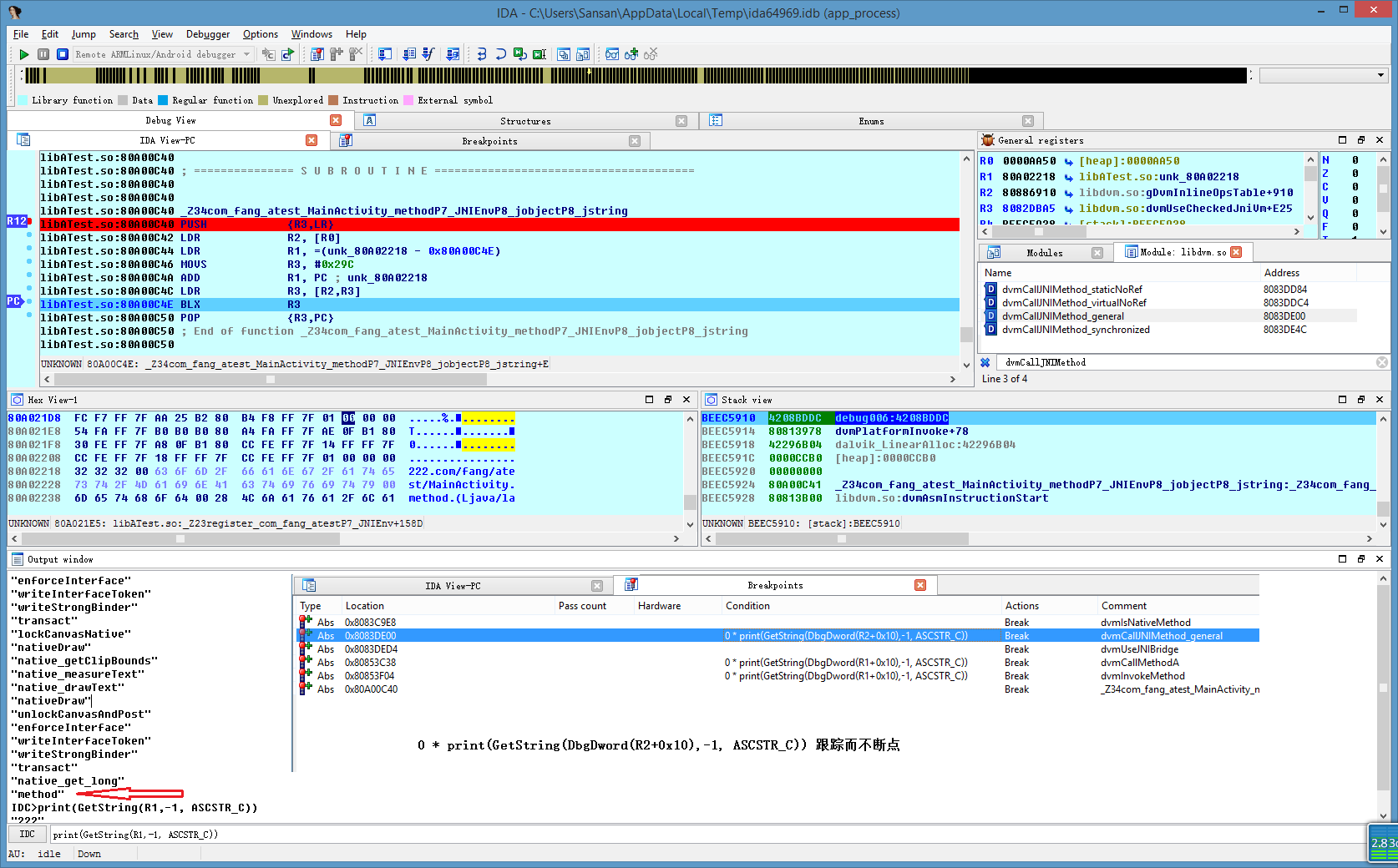Screen dimensions: 1398x868
Task: Click the Pause process toolbar button
Action: (x=43, y=54)
